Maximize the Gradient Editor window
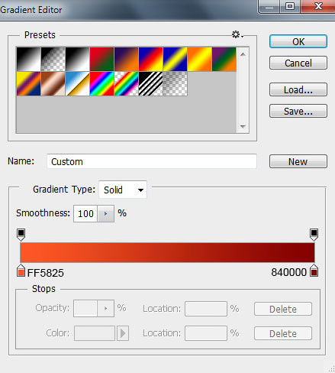335x373 pixels. pos(290,6)
